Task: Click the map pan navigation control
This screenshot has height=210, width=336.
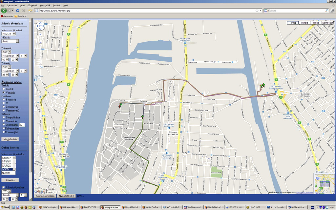Action: click(x=40, y=26)
